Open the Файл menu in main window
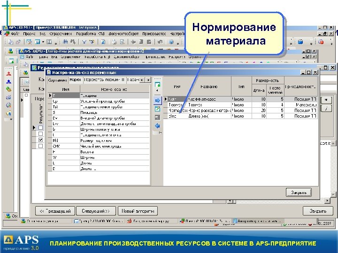The image size is (338, 253). 15,34
